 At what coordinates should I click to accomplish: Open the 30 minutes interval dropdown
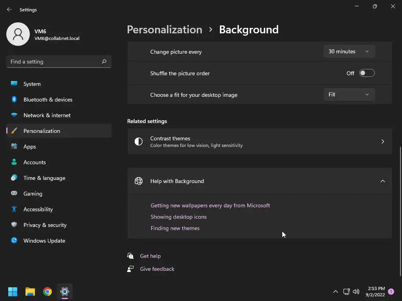pos(349,51)
